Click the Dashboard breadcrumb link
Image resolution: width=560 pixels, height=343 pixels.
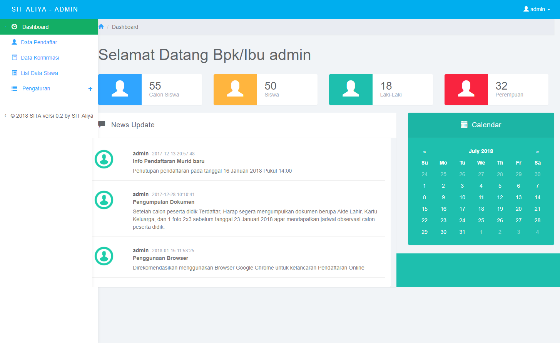124,27
